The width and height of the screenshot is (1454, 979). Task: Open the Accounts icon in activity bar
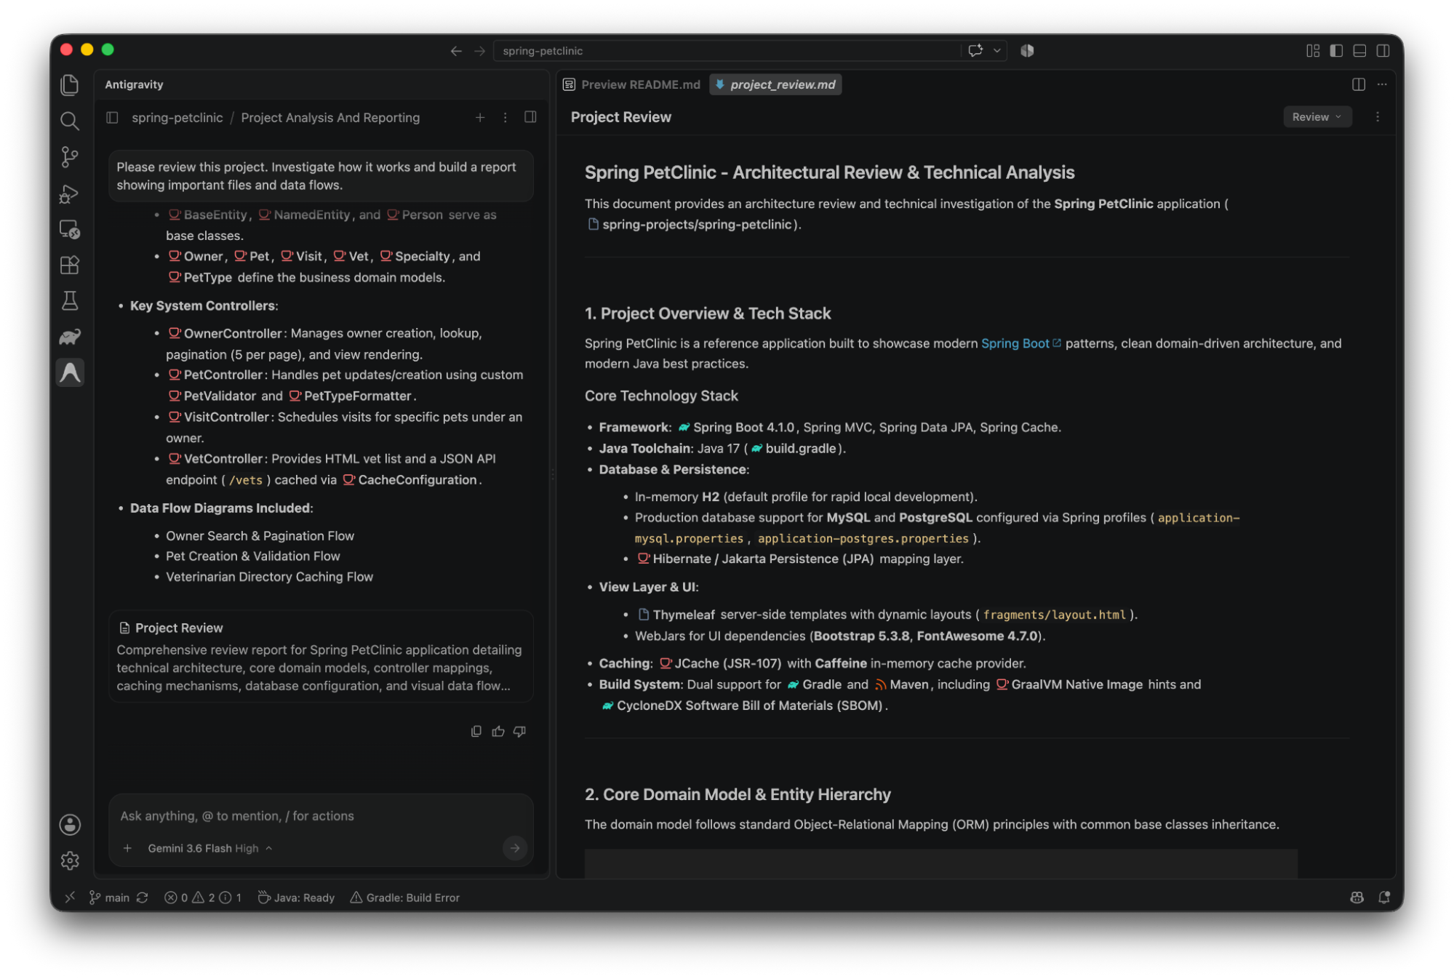point(70,824)
